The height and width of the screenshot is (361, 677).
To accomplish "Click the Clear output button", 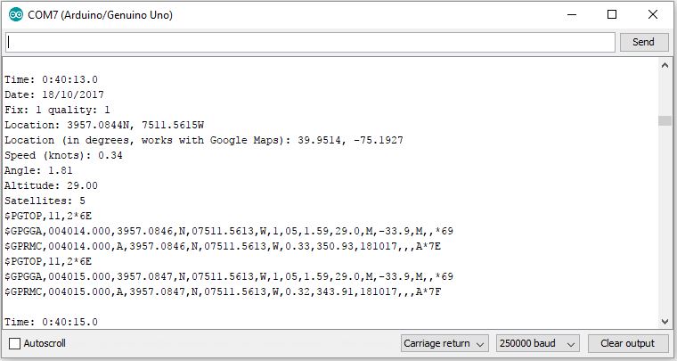I will pos(627,344).
